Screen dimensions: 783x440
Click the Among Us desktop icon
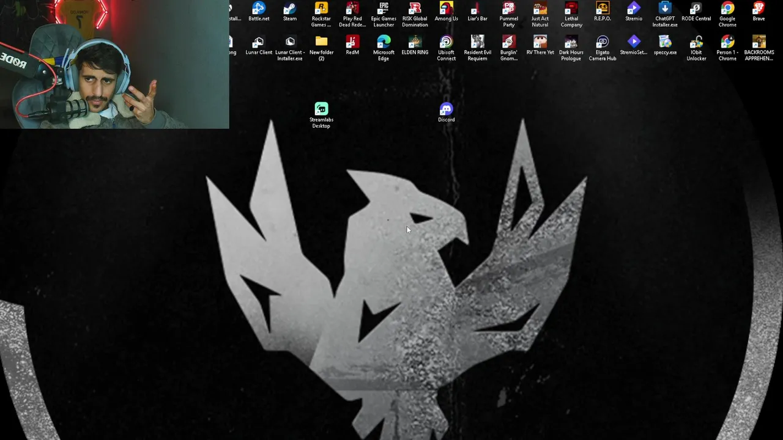point(447,12)
